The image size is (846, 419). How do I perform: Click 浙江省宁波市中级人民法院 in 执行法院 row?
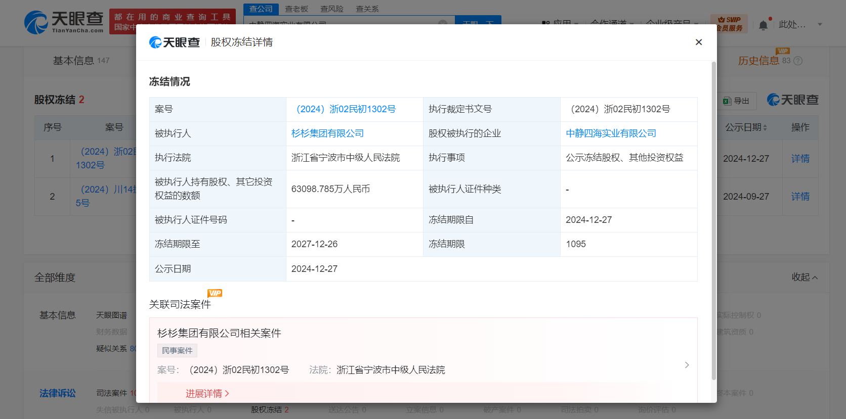coord(346,158)
